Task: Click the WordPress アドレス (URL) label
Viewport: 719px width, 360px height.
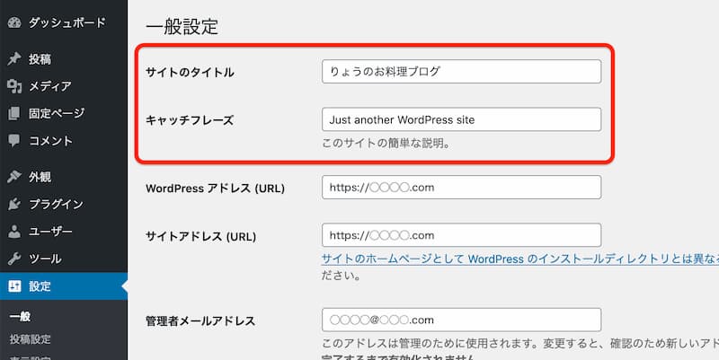Action: (215, 189)
